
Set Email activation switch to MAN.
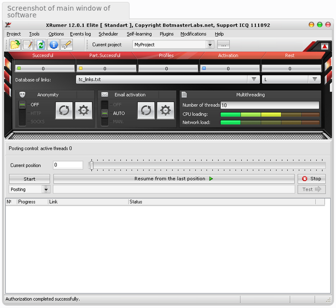pyautogui.click(x=118, y=122)
